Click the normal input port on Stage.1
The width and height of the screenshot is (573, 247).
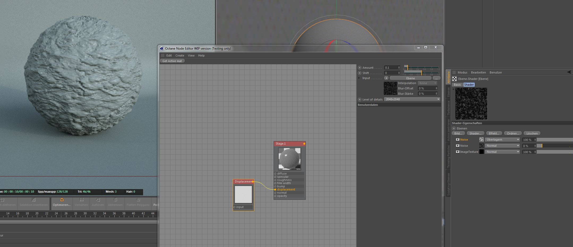click(275, 193)
